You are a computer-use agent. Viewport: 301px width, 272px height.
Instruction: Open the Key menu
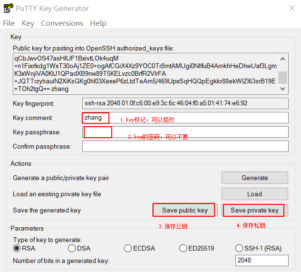[x=28, y=23]
